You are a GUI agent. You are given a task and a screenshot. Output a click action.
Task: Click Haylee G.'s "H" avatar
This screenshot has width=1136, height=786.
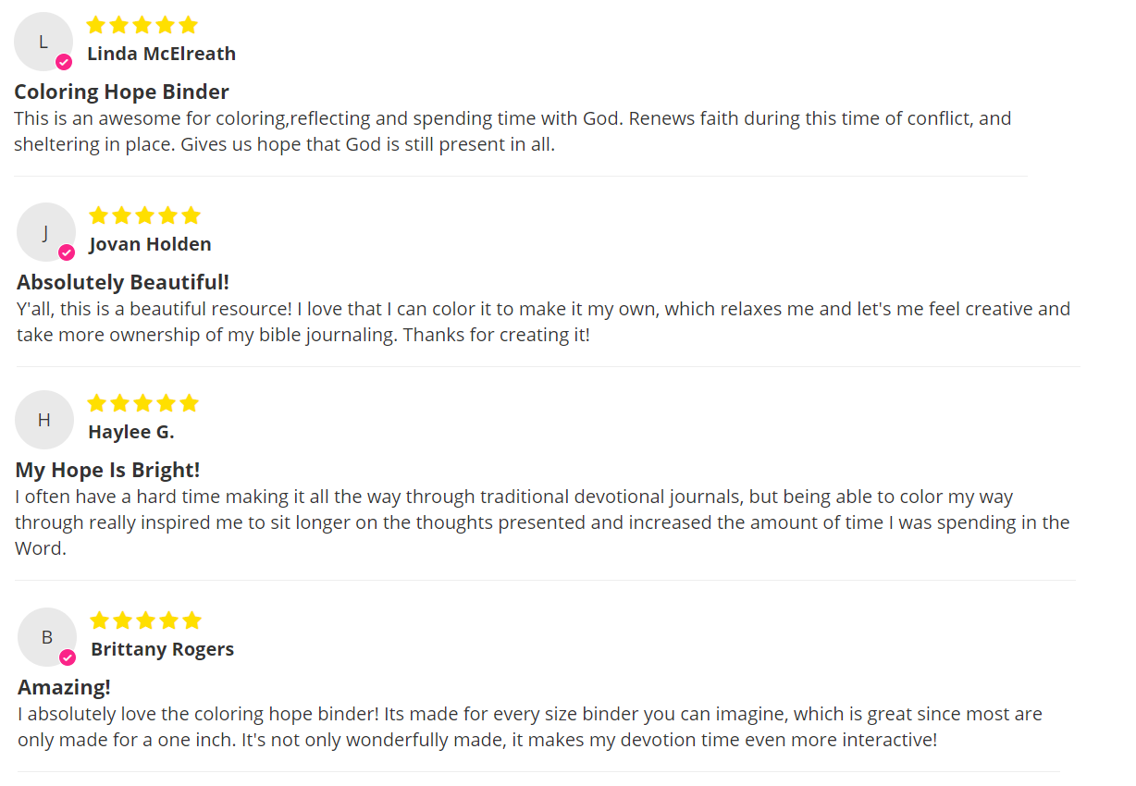(x=43, y=420)
